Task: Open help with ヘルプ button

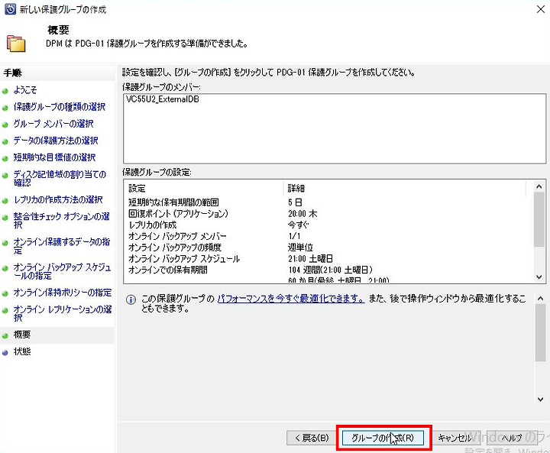Action: tap(512, 438)
